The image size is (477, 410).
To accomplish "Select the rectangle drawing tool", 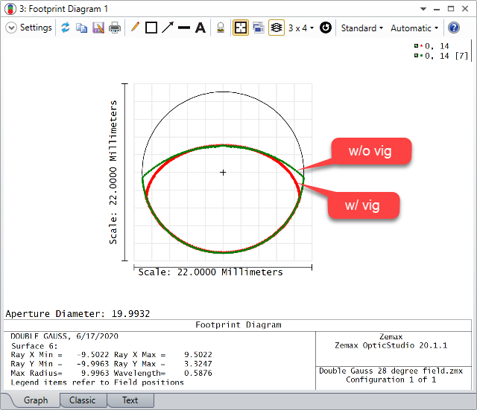I will pyautogui.click(x=151, y=28).
